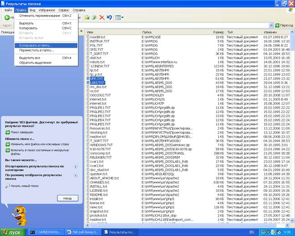
Task: Click file icon of 123NEW.TXT
Action: tap(88, 66)
